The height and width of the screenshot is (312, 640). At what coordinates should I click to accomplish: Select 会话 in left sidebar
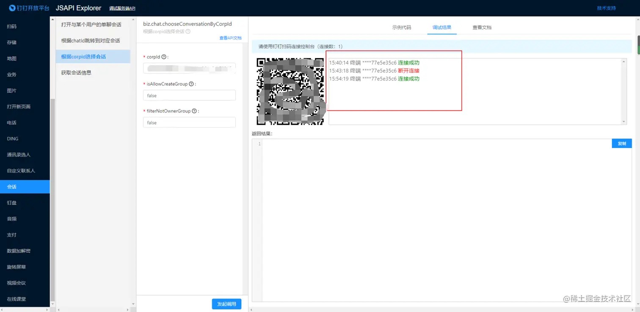pyautogui.click(x=25, y=187)
